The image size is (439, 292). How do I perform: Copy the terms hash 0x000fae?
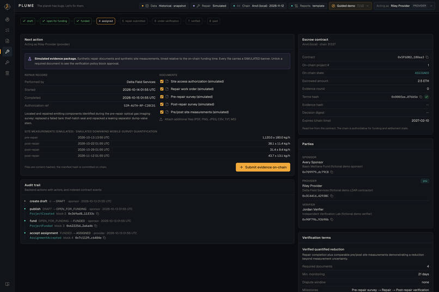pyautogui.click(x=421, y=97)
